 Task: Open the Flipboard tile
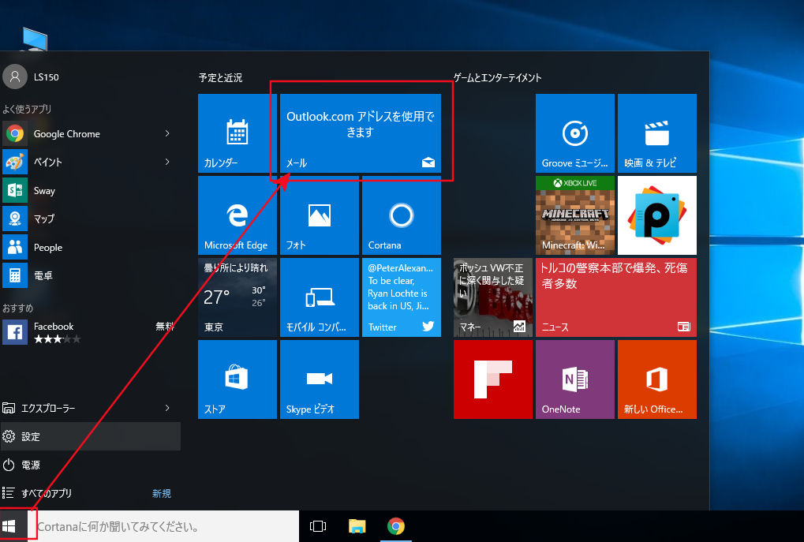pos(493,379)
